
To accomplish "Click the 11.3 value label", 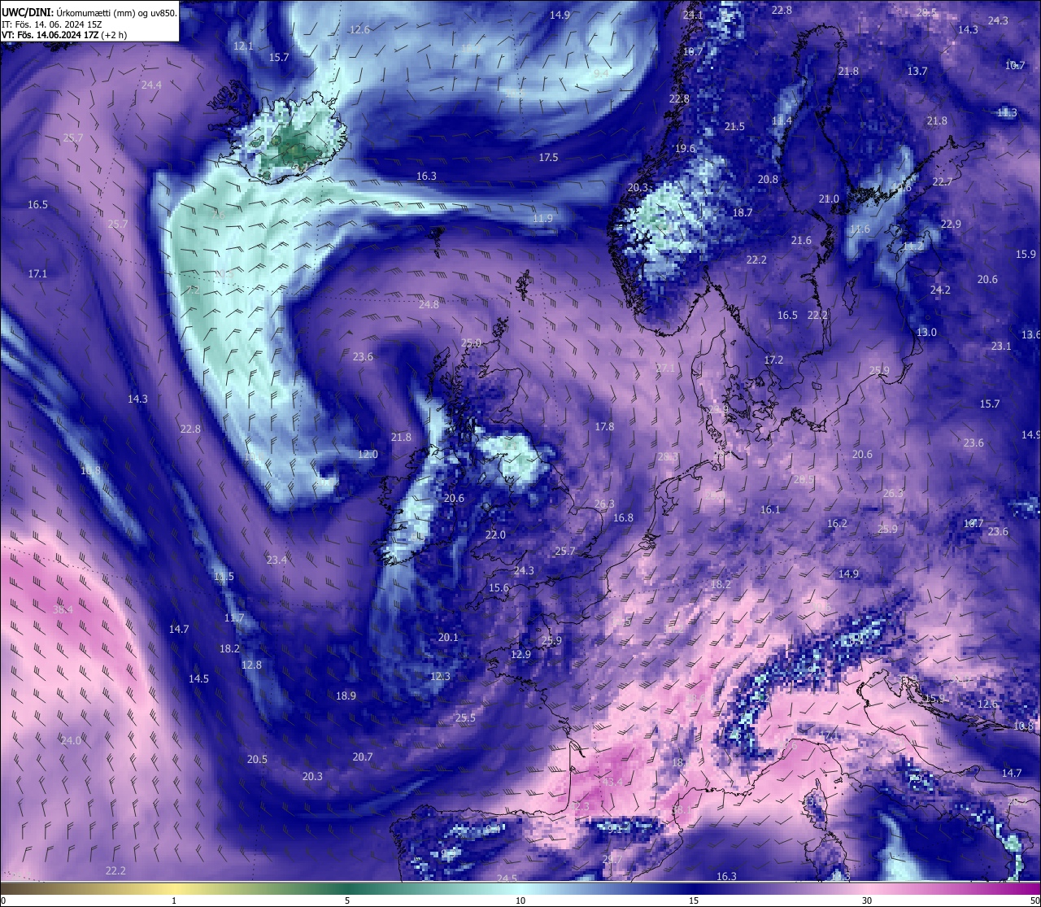I will coord(1007,112).
